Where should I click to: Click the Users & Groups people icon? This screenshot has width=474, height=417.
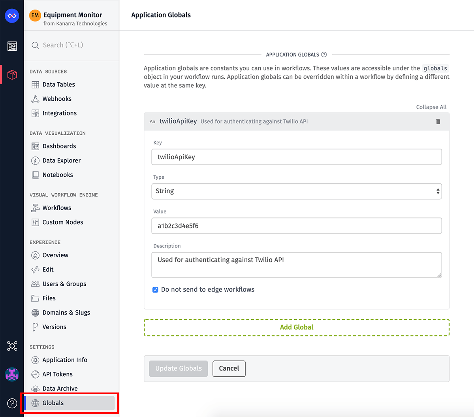[35, 284]
